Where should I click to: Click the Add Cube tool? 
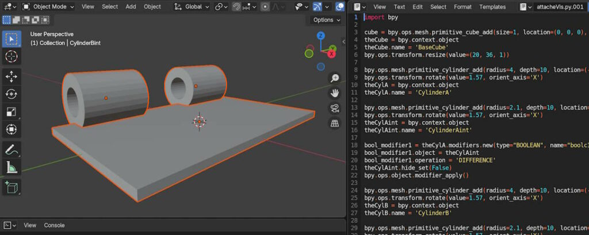(x=11, y=187)
